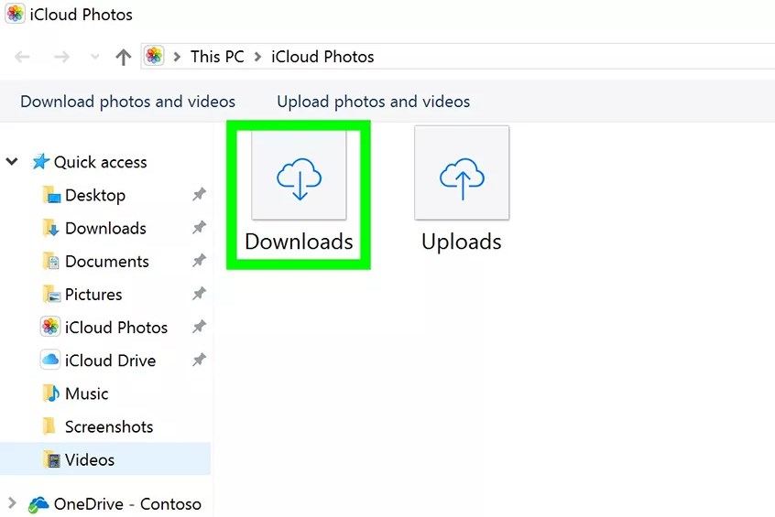Click the iCloud Photos flower icon in sidebar

coord(50,327)
